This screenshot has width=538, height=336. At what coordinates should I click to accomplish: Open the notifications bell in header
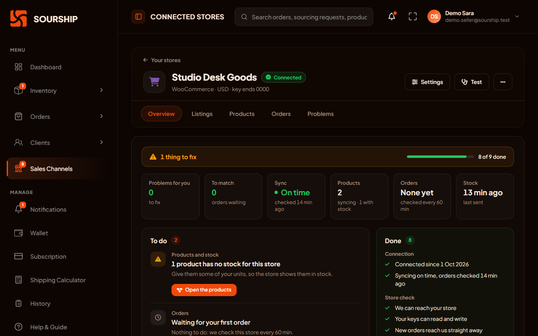[392, 17]
